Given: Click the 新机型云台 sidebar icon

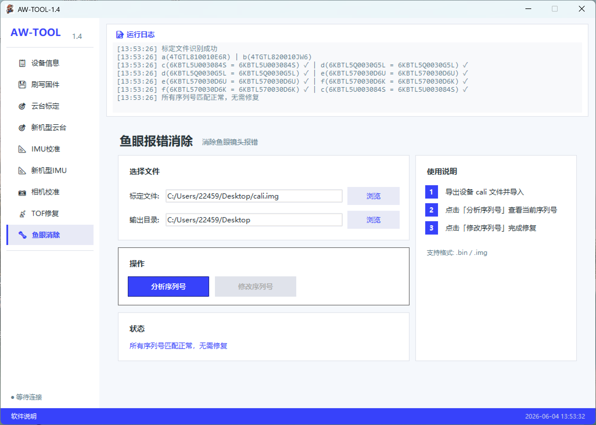Looking at the screenshot, I should [x=22, y=127].
